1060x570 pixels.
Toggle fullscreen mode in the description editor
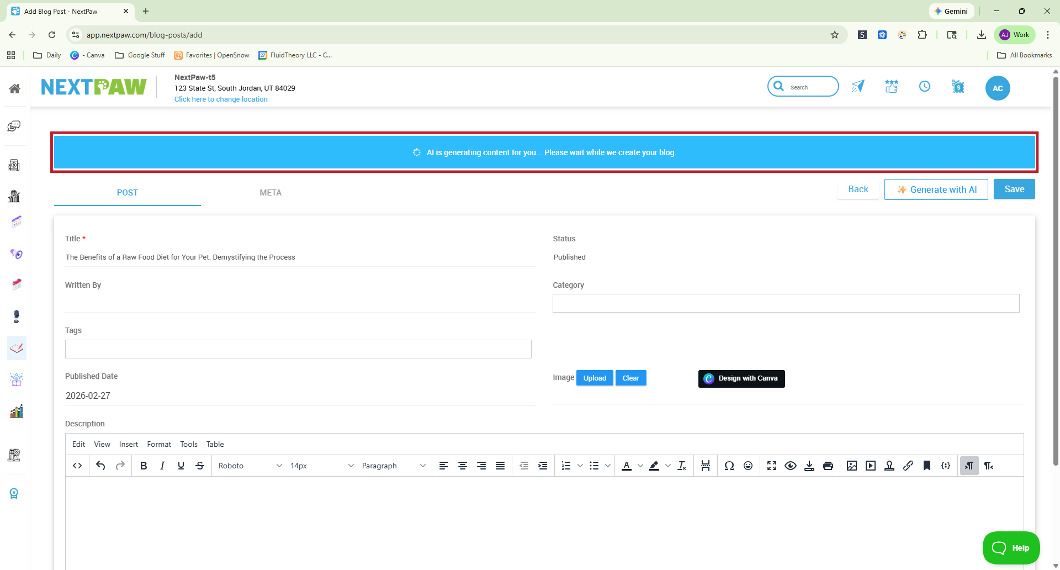click(771, 466)
